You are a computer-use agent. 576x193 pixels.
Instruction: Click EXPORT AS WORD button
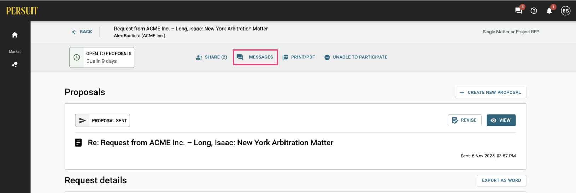[x=501, y=180]
